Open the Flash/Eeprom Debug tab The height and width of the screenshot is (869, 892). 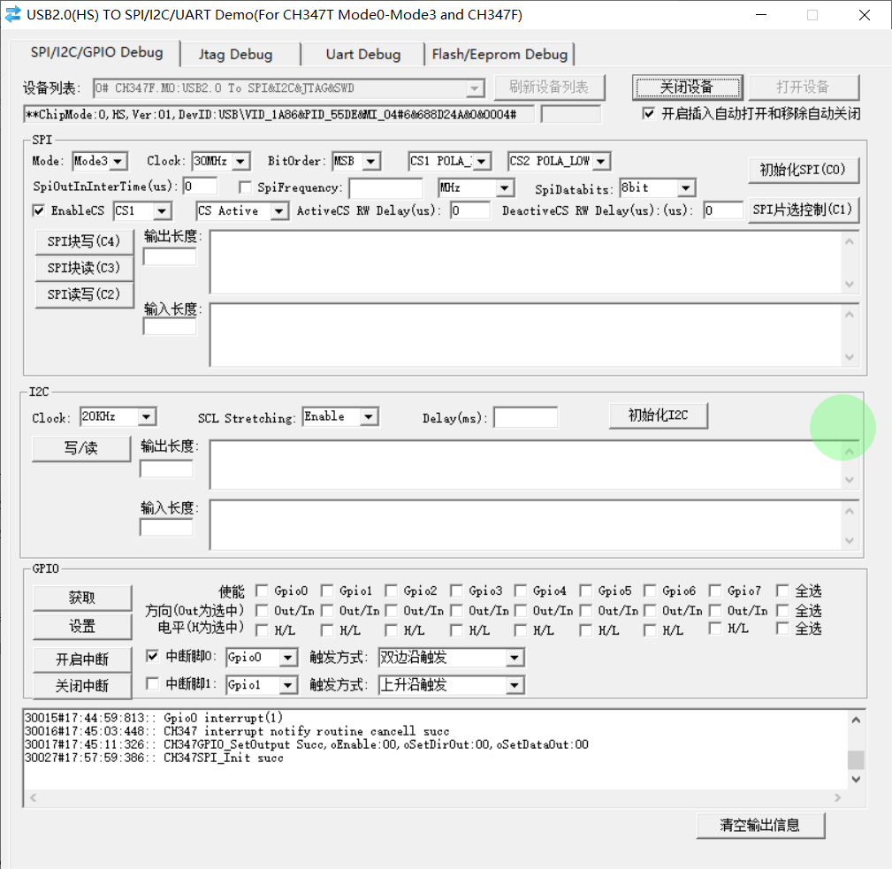[x=499, y=55]
